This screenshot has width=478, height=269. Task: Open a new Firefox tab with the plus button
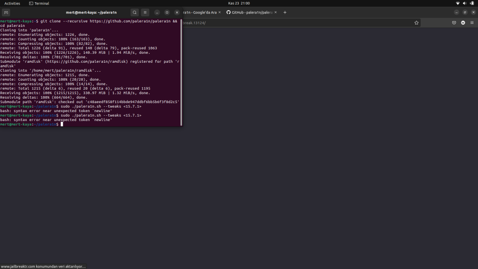(285, 12)
